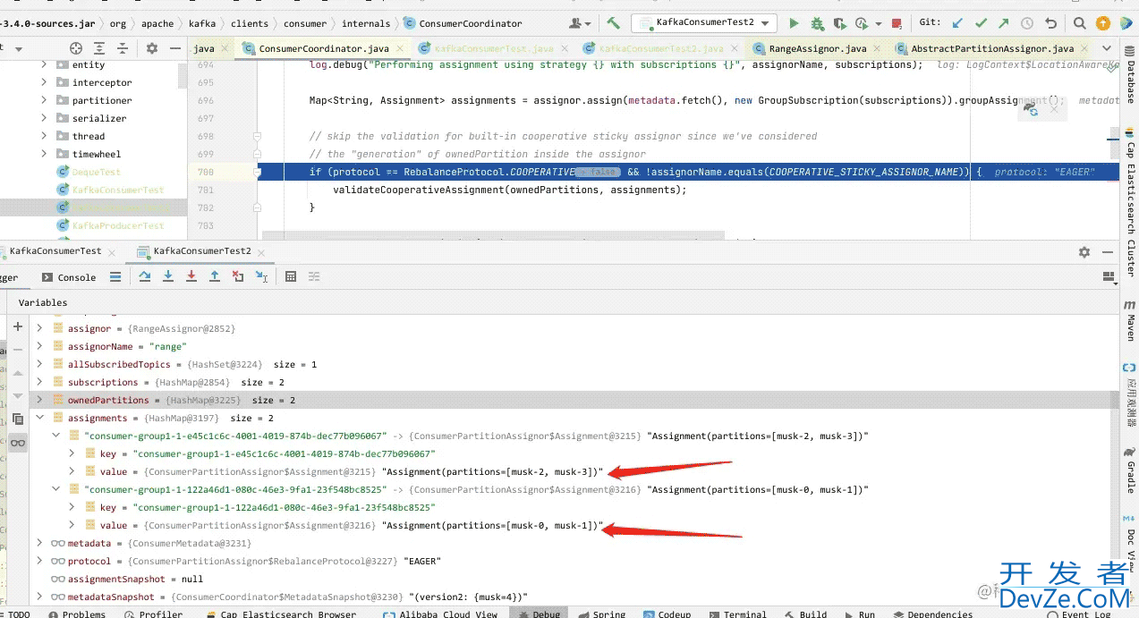The width and height of the screenshot is (1139, 618).
Task: Run KafkaConsumerTest2 with green play button
Action: point(793,23)
